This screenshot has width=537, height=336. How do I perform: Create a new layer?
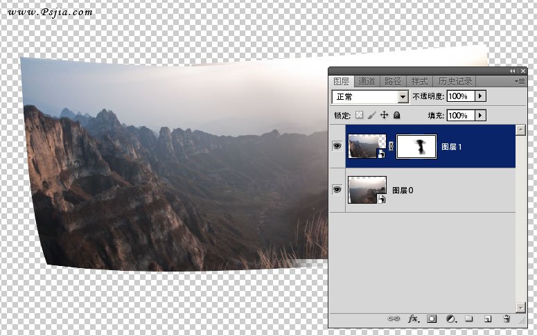(488, 319)
